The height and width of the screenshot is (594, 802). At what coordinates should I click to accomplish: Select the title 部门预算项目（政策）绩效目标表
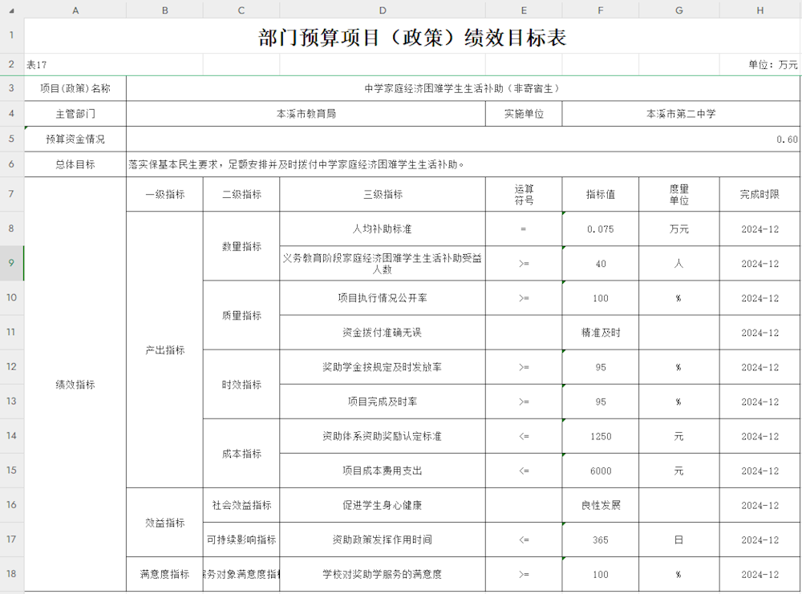point(412,38)
